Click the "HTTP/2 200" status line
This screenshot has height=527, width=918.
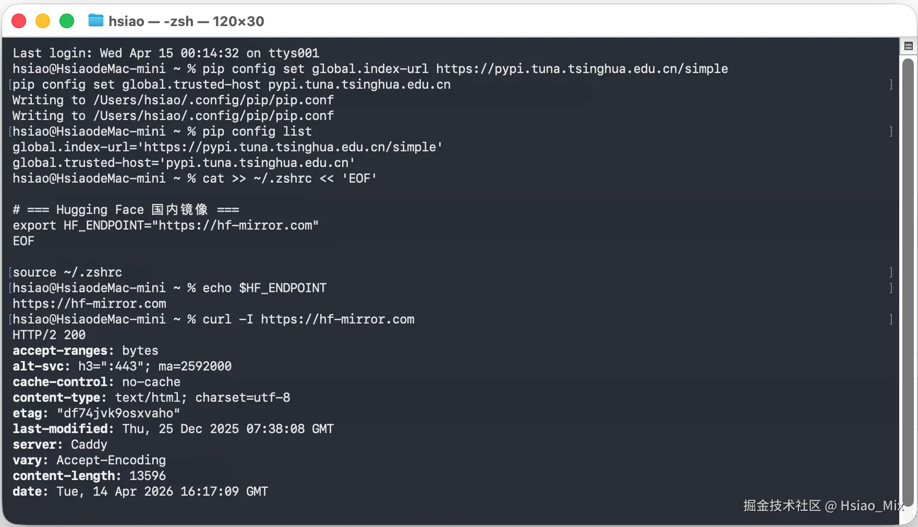click(x=49, y=335)
